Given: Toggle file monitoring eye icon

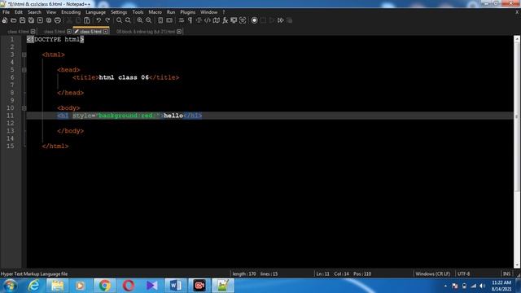Looking at the screenshot, I should 243,20.
